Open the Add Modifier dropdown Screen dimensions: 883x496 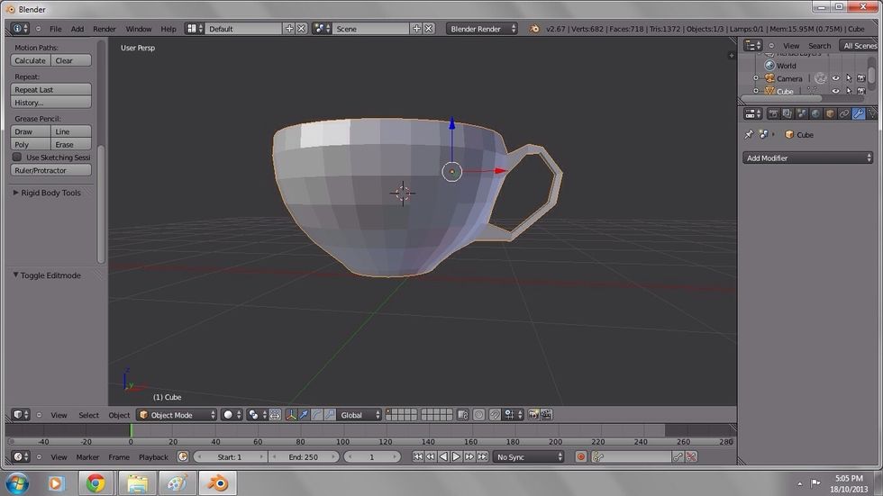pos(808,158)
